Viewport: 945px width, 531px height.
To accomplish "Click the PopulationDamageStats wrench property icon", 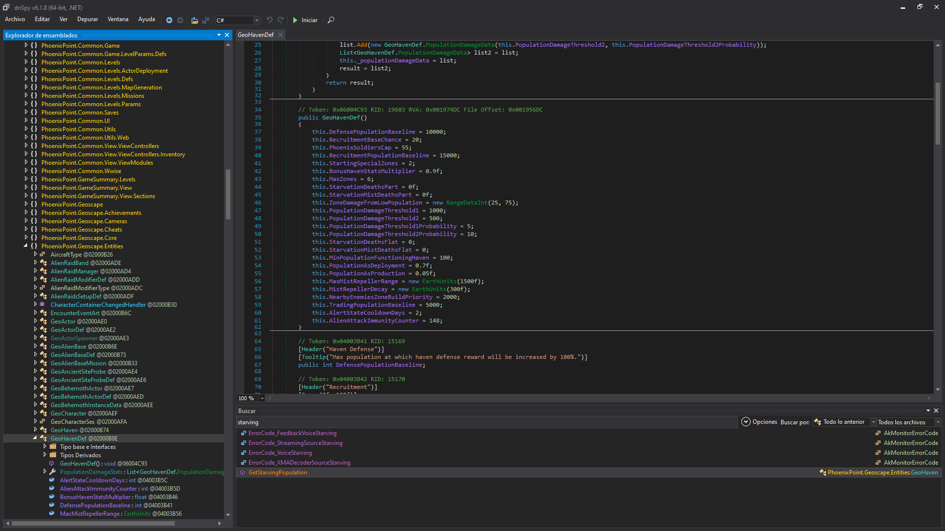I will 53,472.
